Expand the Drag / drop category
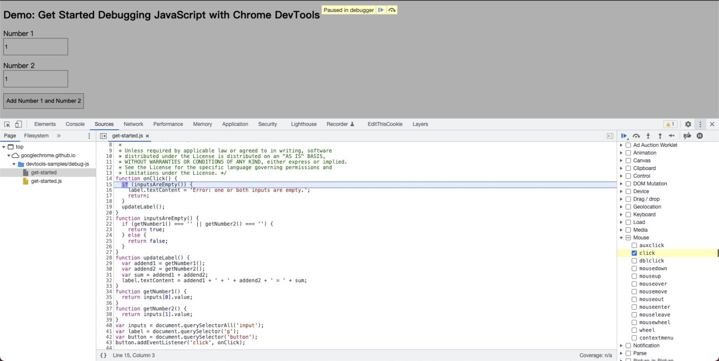The width and height of the screenshot is (719, 361). pyautogui.click(x=622, y=199)
